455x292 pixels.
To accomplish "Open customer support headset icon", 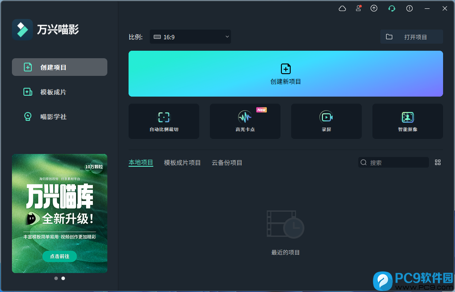I will coord(392,8).
